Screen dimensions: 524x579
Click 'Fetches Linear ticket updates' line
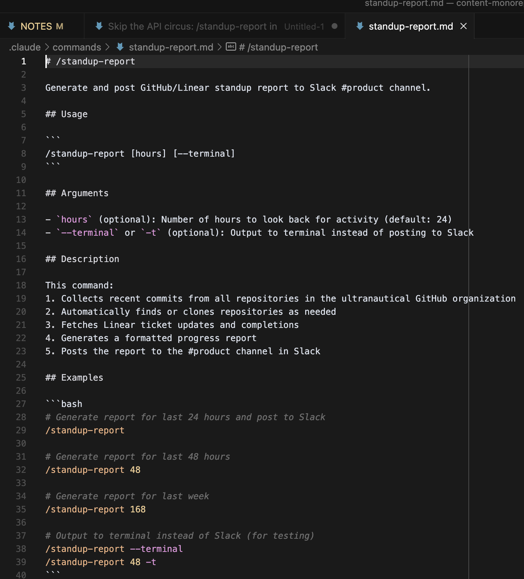(172, 325)
